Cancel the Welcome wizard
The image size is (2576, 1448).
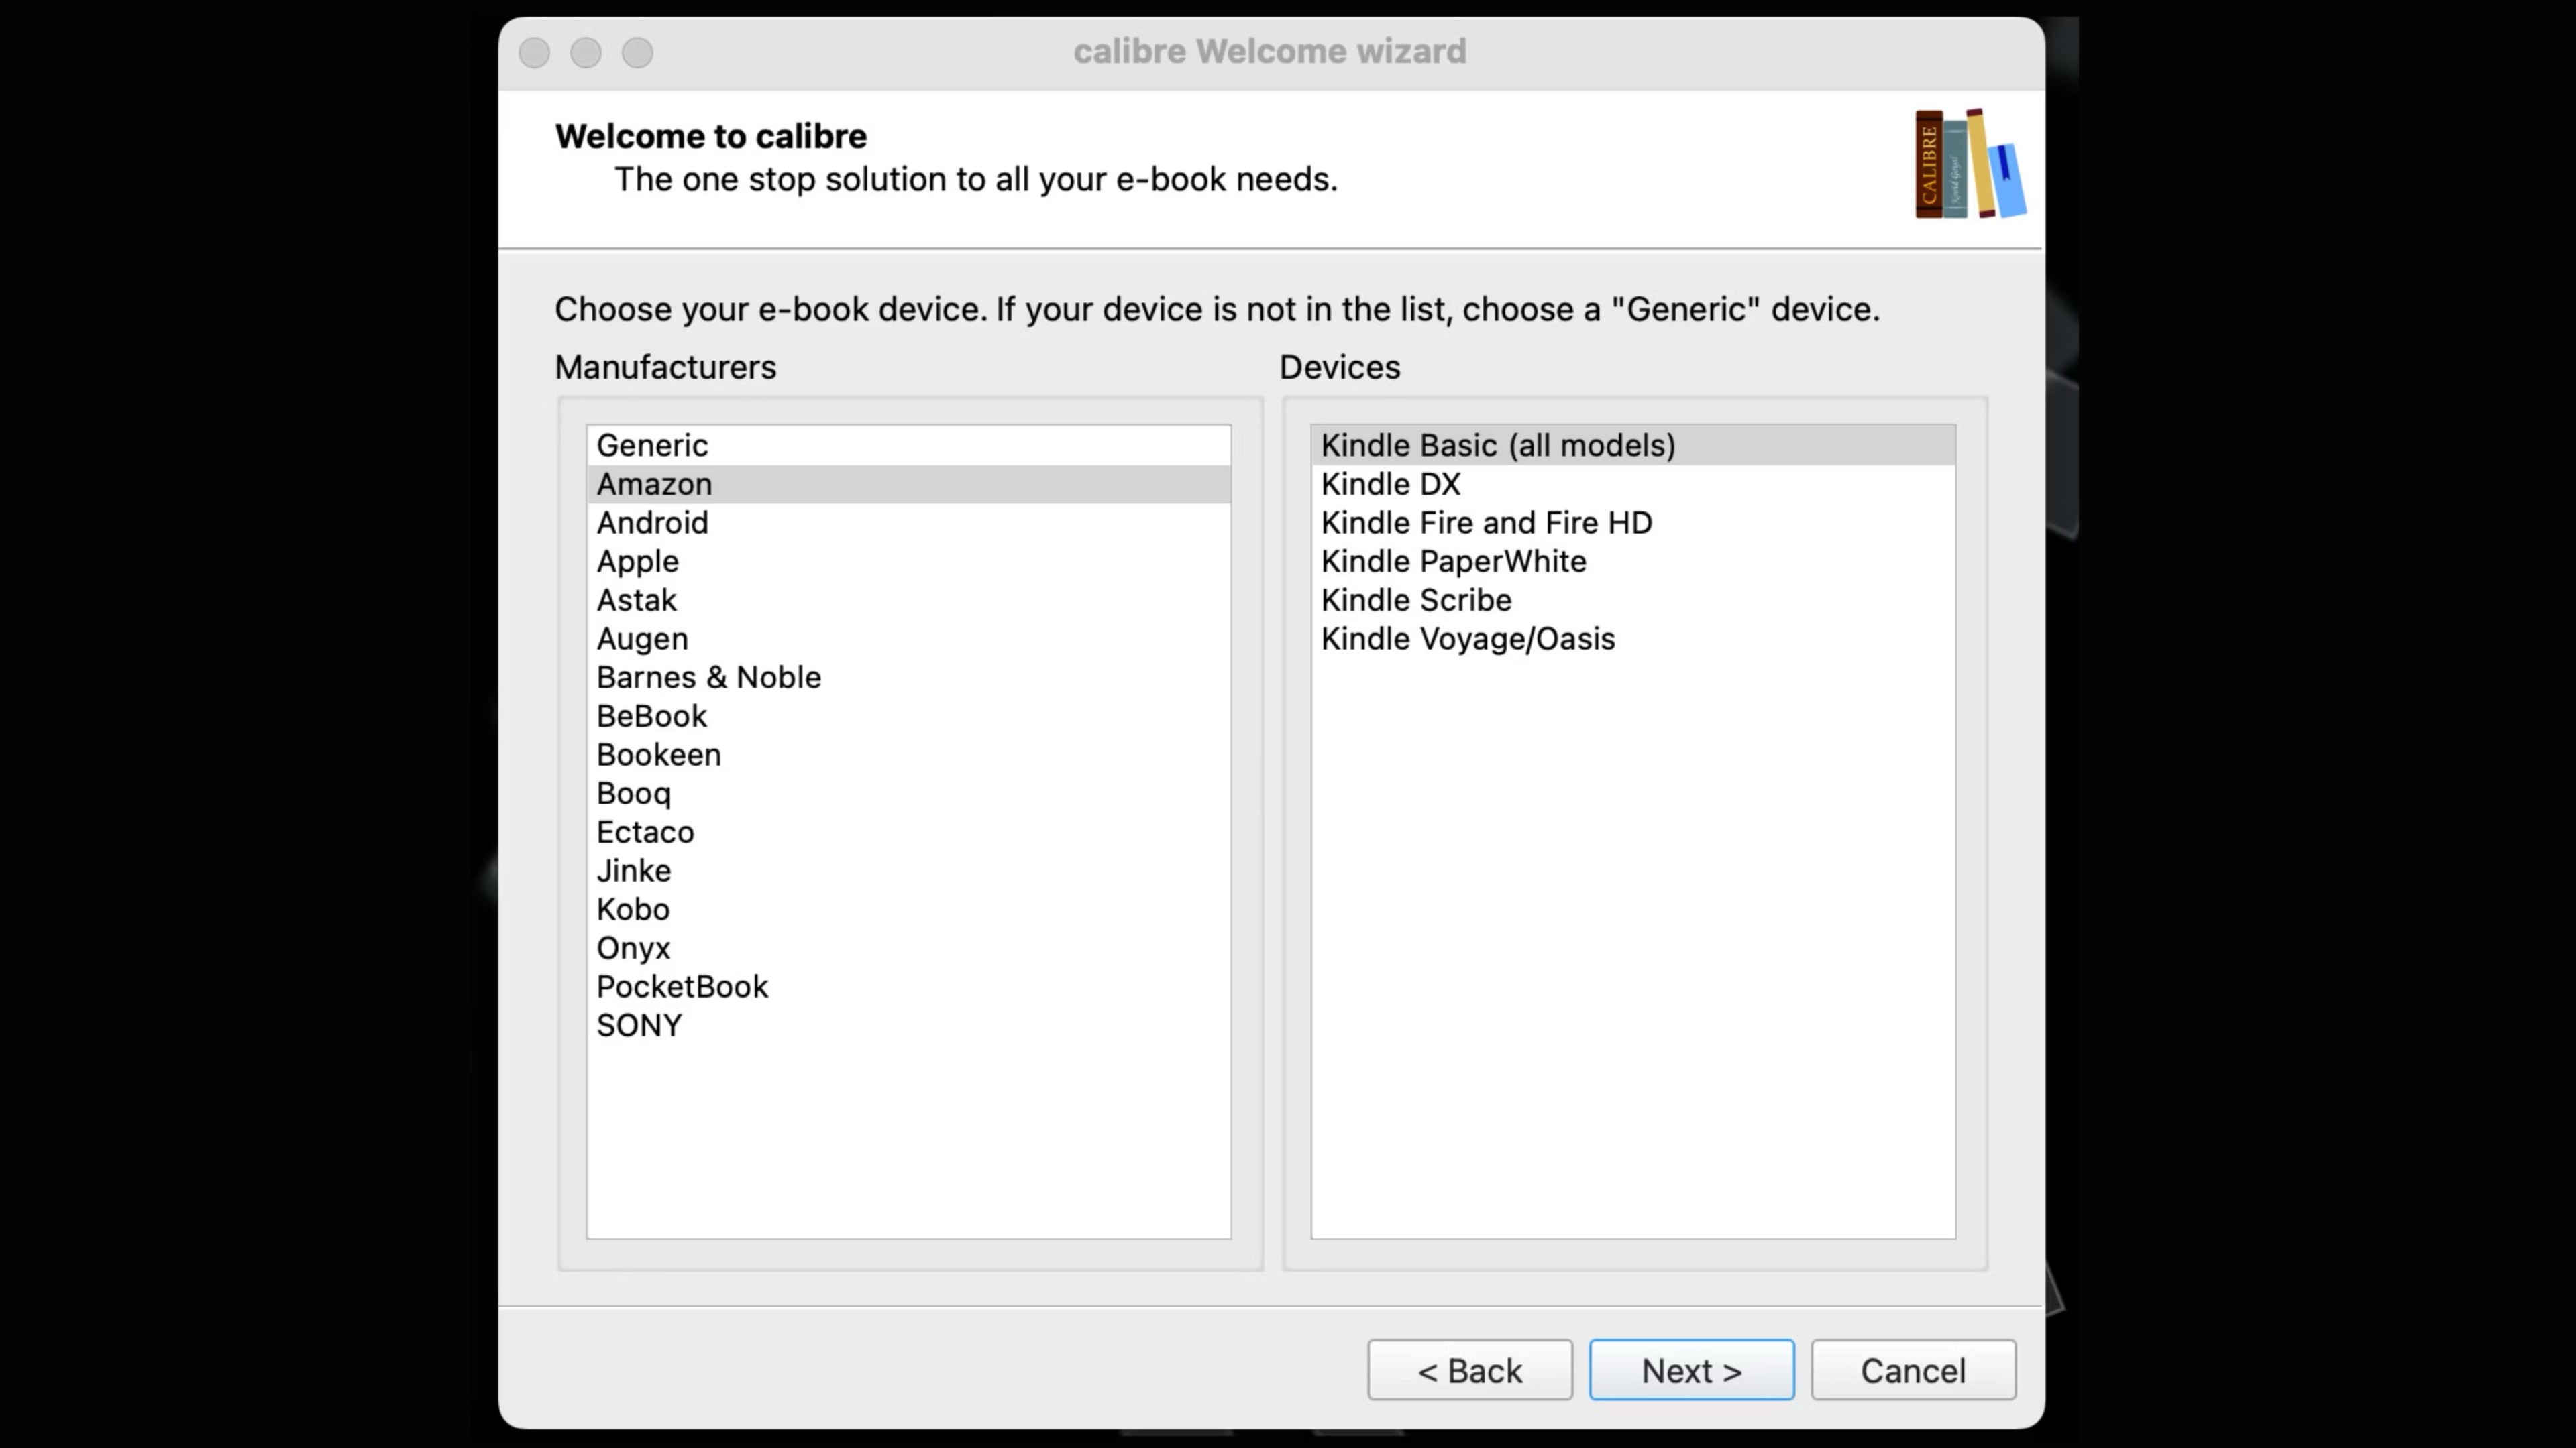(x=1913, y=1370)
